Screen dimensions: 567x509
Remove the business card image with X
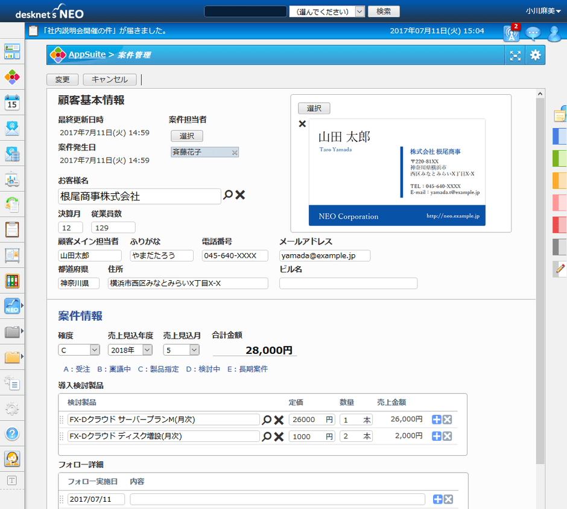tap(303, 124)
